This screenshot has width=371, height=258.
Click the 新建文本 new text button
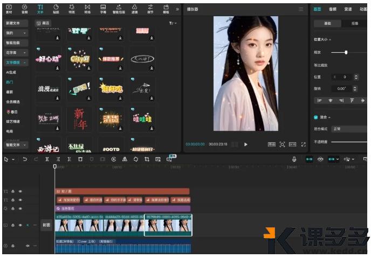pyautogui.click(x=16, y=23)
